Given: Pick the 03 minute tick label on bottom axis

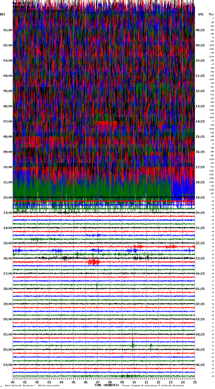Looking at the screenshot, I should point(49,382).
